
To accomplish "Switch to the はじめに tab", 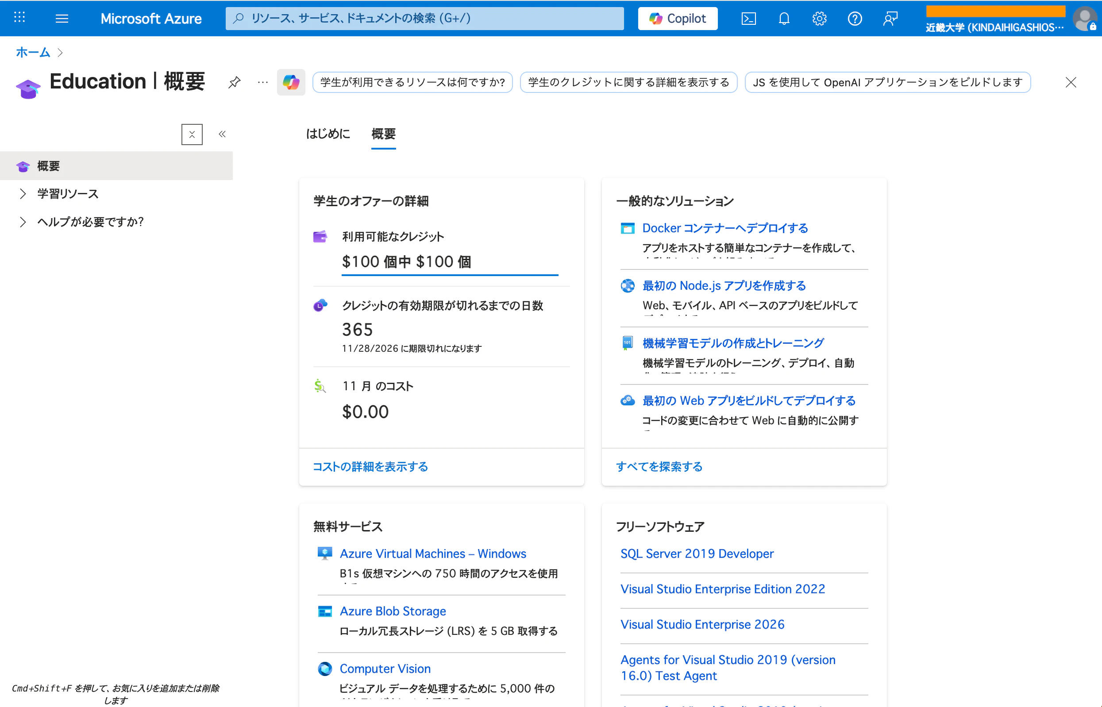I will [x=328, y=134].
